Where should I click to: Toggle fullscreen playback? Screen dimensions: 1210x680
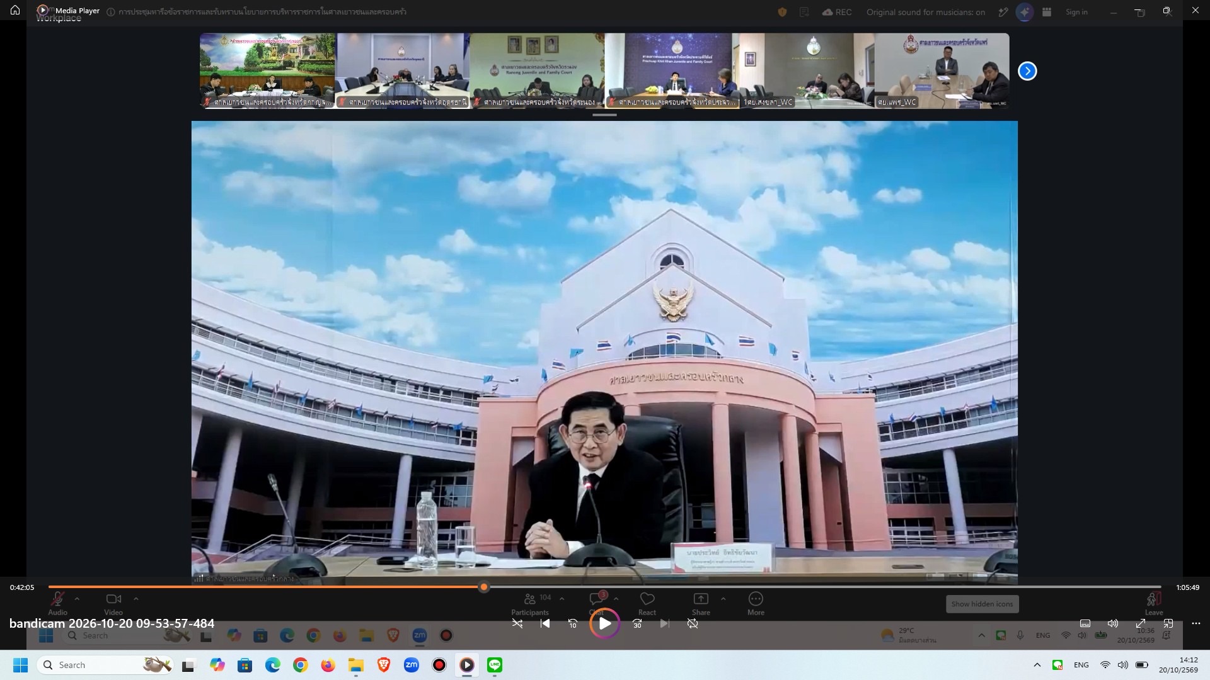[1141, 623]
